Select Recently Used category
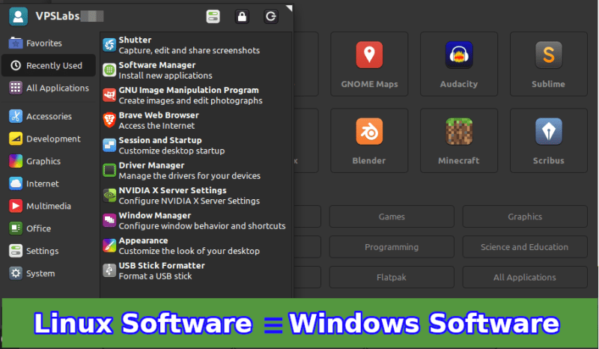Image resolution: width=599 pixels, height=349 pixels. (x=49, y=65)
